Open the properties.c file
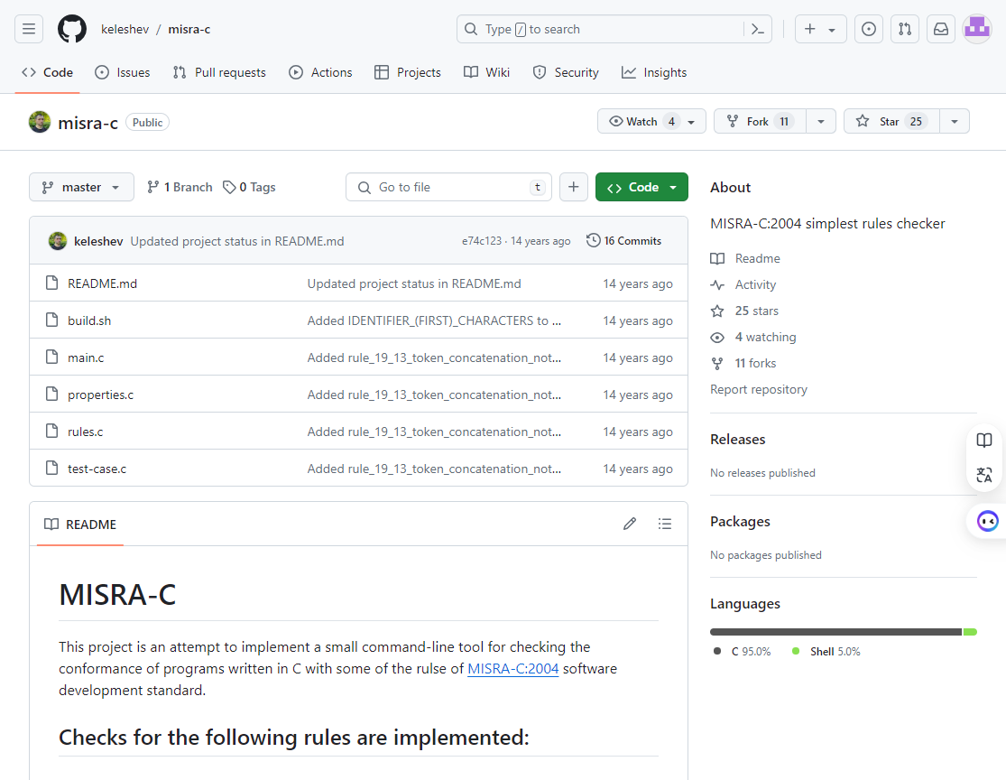Image resolution: width=1006 pixels, height=780 pixels. click(101, 395)
